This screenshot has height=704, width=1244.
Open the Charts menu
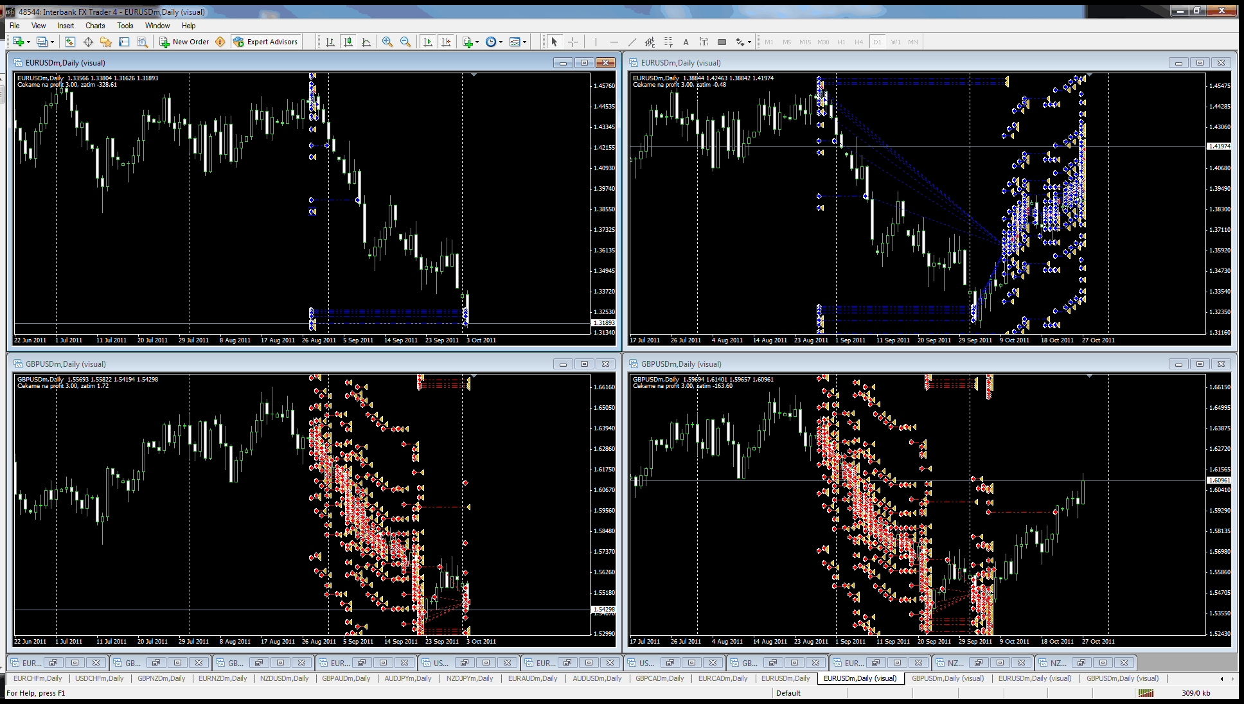point(95,26)
